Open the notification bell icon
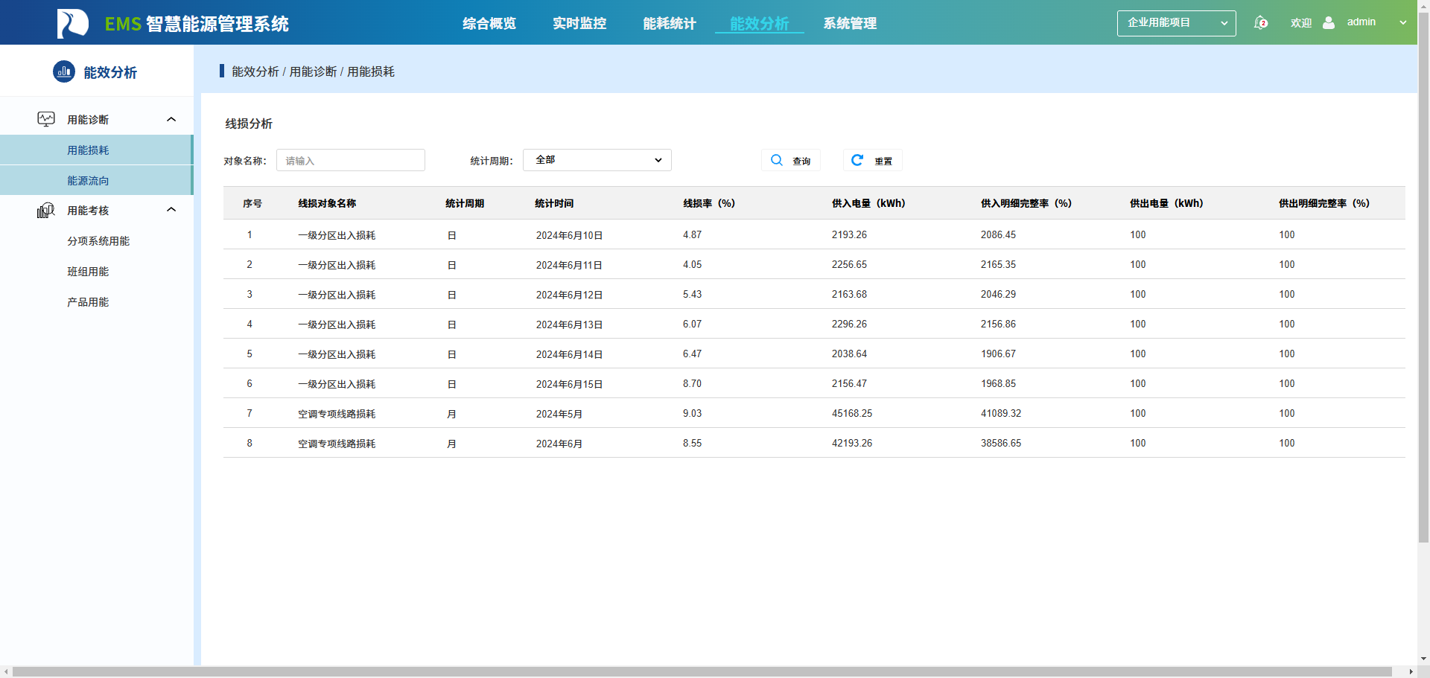1430x678 pixels. [x=1260, y=23]
